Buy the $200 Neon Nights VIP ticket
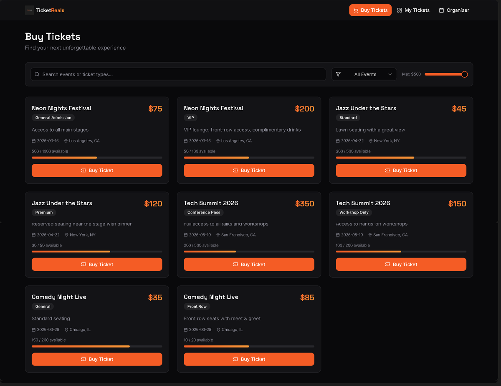The image size is (501, 386). click(249, 170)
